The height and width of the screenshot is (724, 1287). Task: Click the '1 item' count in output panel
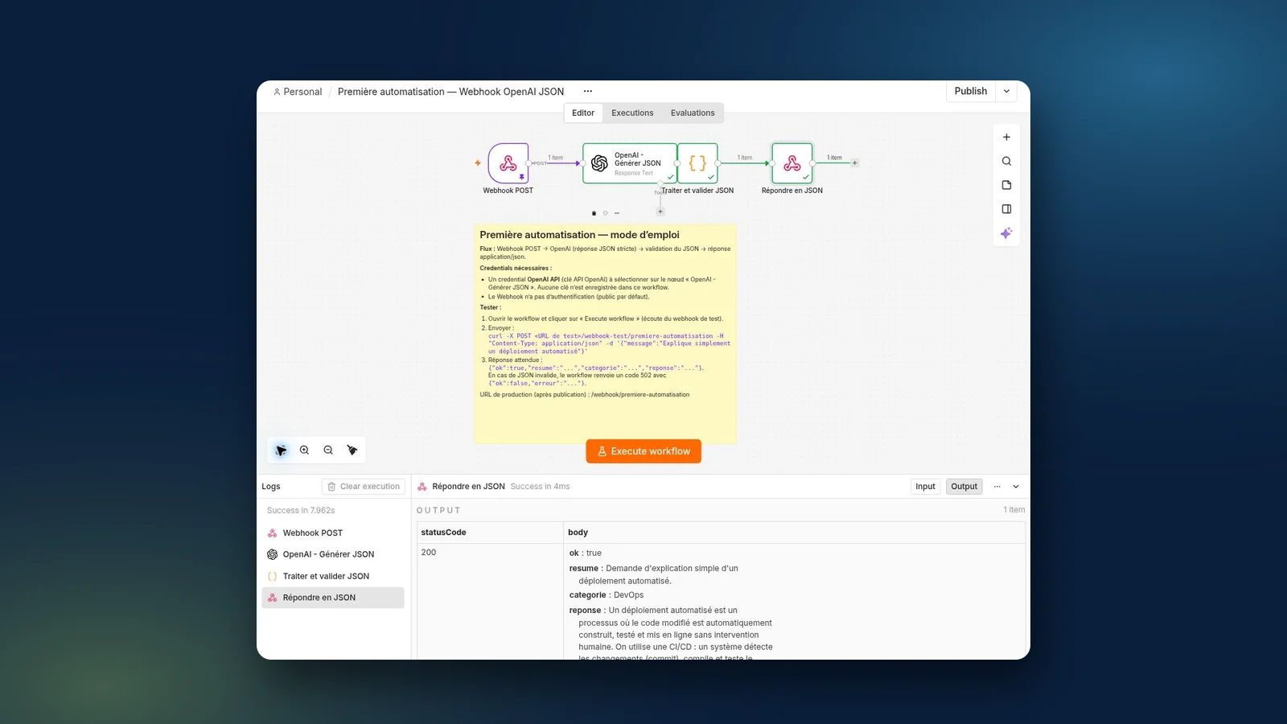(x=1014, y=510)
